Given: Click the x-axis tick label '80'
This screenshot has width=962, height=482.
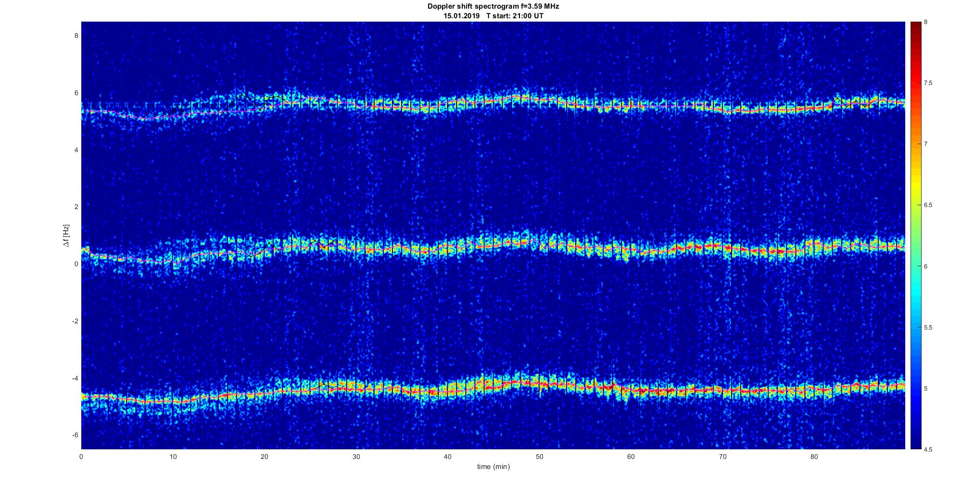Looking at the screenshot, I should tap(814, 457).
